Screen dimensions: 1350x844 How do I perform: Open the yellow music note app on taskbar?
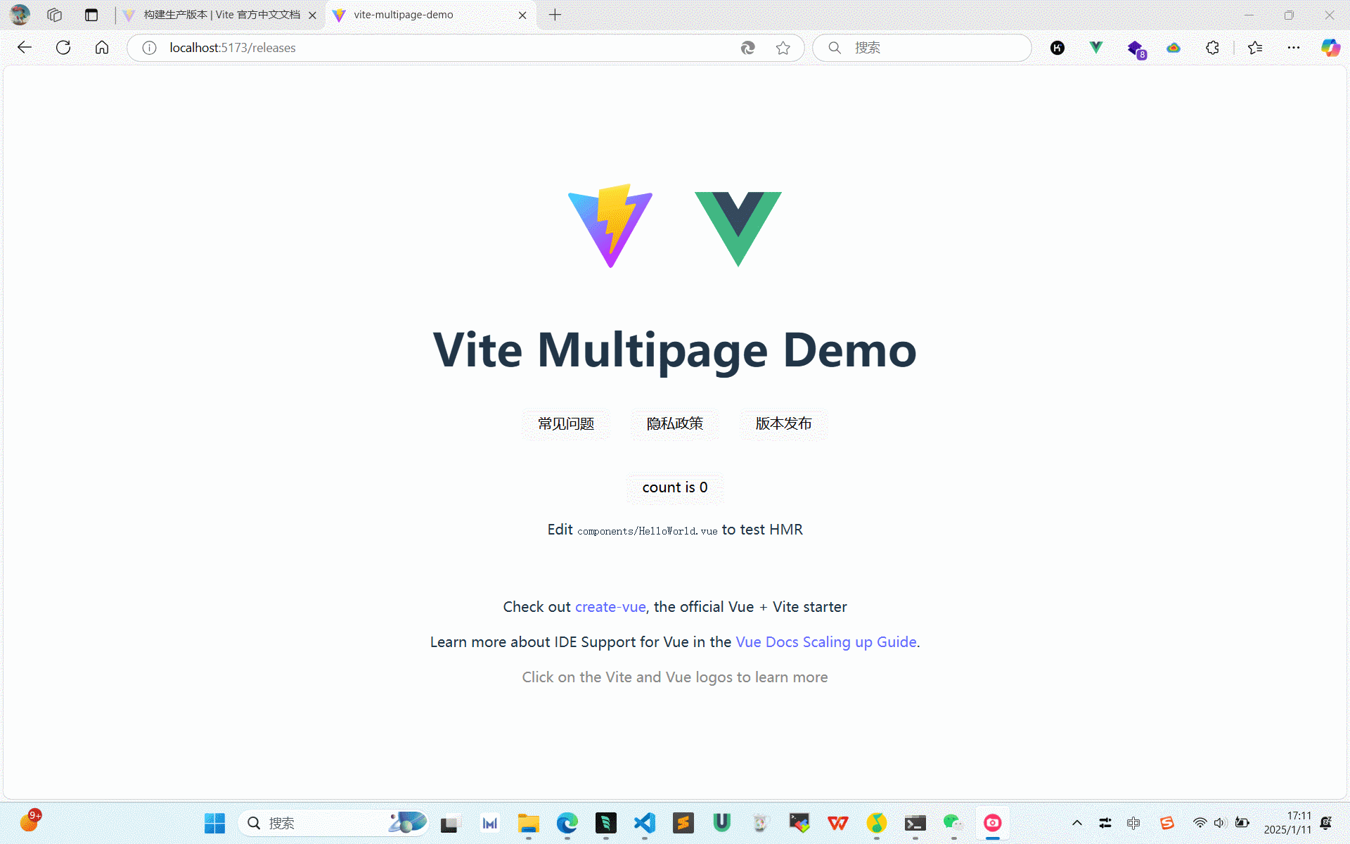pyautogui.click(x=877, y=823)
